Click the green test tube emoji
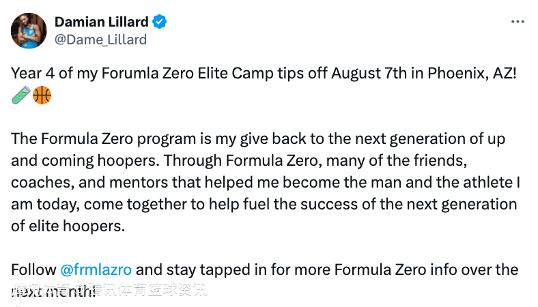Viewport: 538px width, 307px height. (x=21, y=95)
